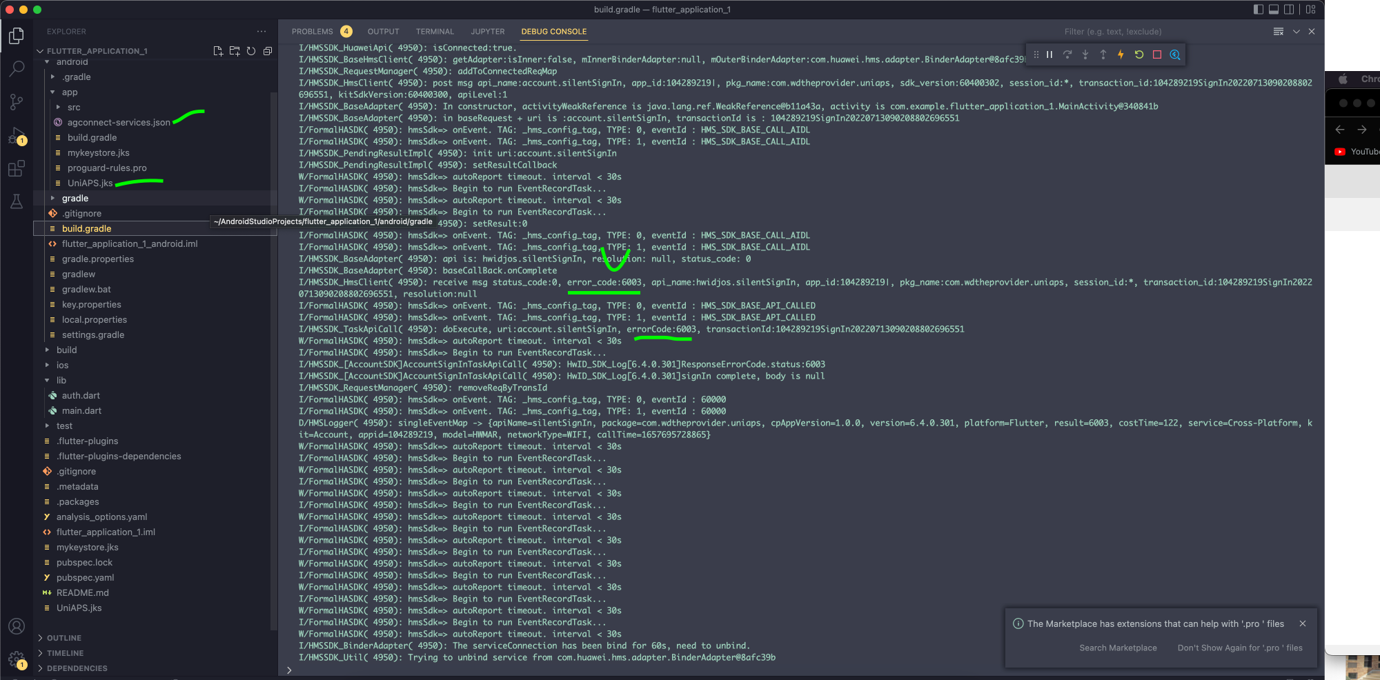
Task: Toggle secondary sidebar layout button
Action: (x=1289, y=10)
